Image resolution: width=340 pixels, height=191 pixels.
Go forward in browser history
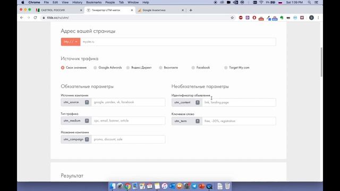tap(28, 18)
